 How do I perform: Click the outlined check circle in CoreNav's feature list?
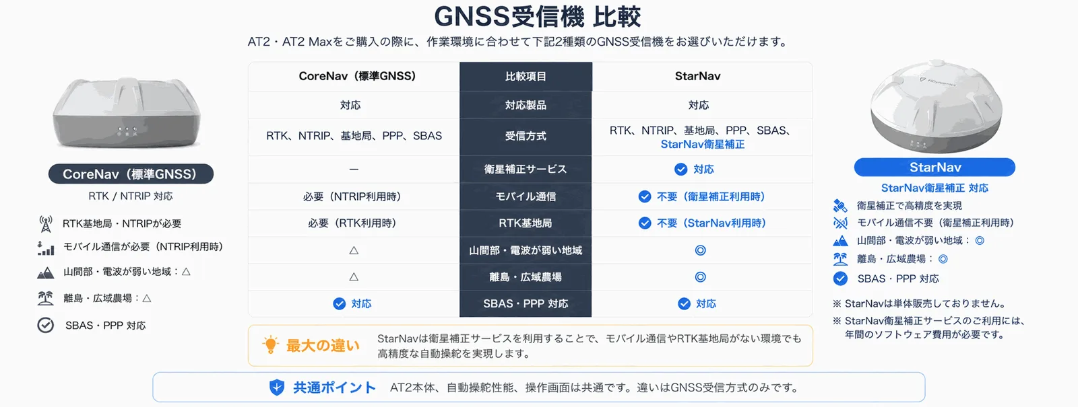pos(46,326)
